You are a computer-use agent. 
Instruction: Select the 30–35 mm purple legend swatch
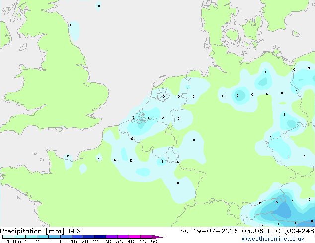tap(111, 237)
